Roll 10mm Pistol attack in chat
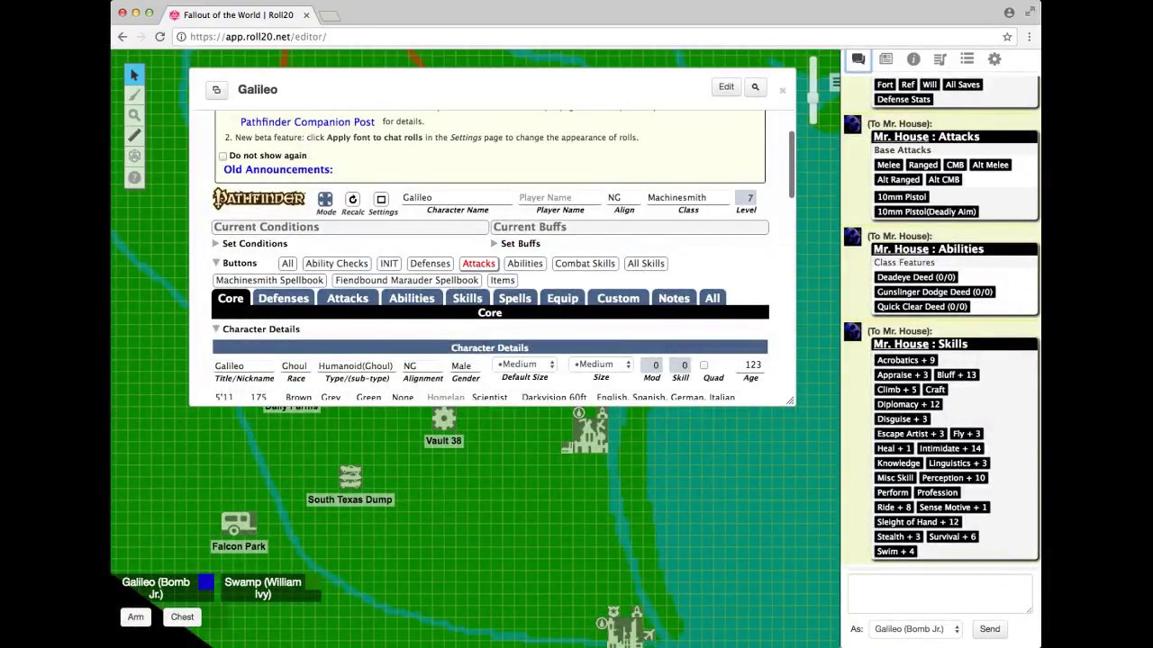The width and height of the screenshot is (1153, 648). (902, 197)
